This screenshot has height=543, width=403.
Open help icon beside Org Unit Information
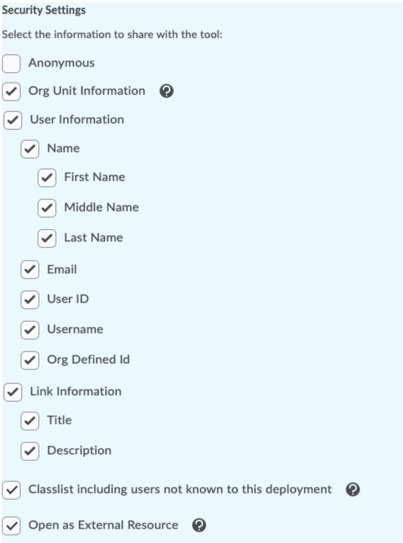[x=167, y=91]
